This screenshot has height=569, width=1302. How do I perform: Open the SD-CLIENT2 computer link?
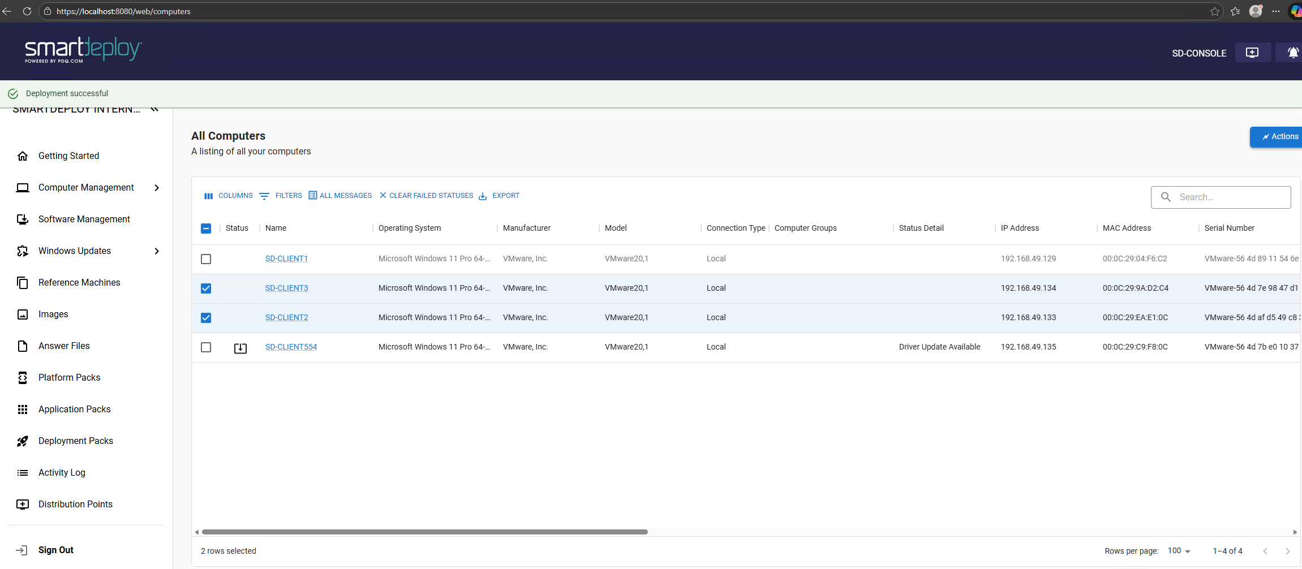[x=286, y=318]
